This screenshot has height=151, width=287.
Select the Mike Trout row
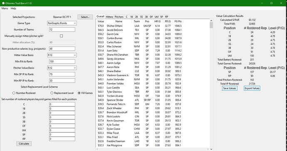click(139, 133)
